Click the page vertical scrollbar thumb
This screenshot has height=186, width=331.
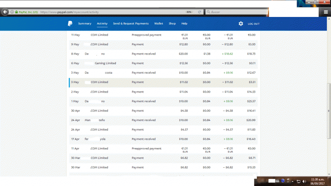click(329, 111)
